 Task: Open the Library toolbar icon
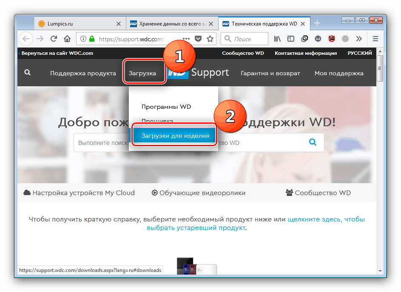point(277,39)
